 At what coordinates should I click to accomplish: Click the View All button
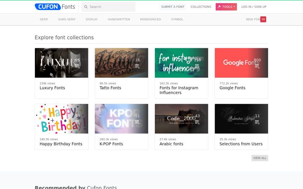tap(260, 158)
